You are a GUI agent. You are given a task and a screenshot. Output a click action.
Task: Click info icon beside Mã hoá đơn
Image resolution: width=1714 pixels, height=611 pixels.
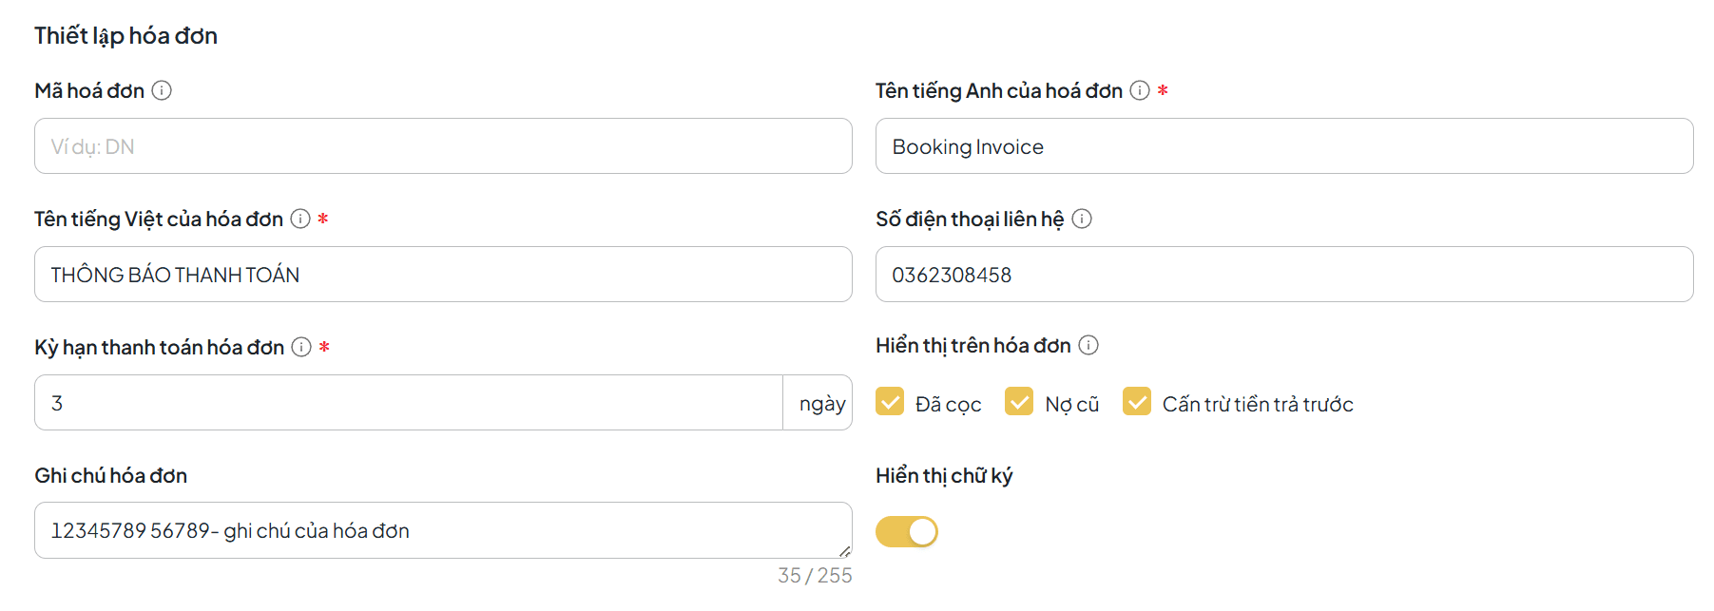tap(162, 90)
